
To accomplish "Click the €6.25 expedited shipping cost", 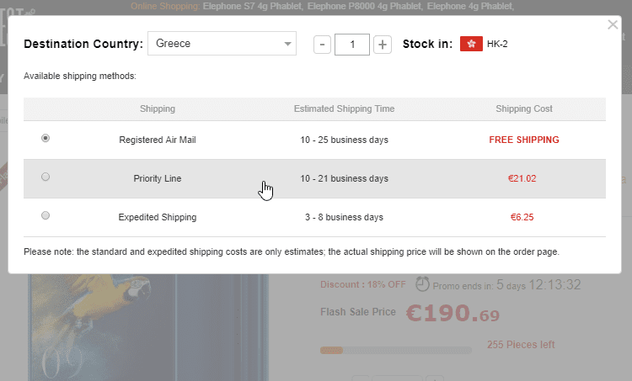I will pos(522,217).
